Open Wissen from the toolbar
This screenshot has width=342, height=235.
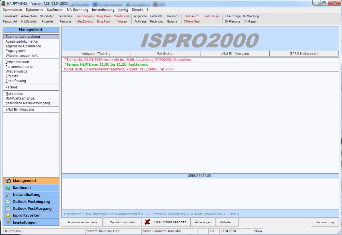[122, 21]
